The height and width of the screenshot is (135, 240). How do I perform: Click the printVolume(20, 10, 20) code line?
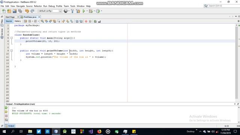pyautogui.click(x=42, y=41)
